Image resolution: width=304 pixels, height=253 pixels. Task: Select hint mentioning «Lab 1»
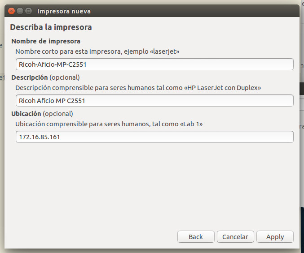(109, 124)
